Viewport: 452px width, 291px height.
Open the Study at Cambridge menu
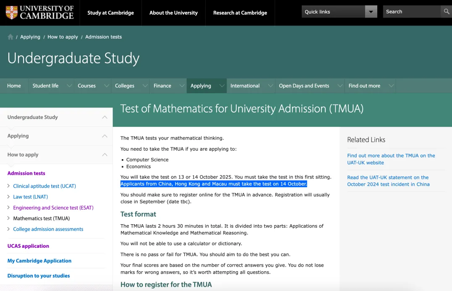click(x=111, y=13)
